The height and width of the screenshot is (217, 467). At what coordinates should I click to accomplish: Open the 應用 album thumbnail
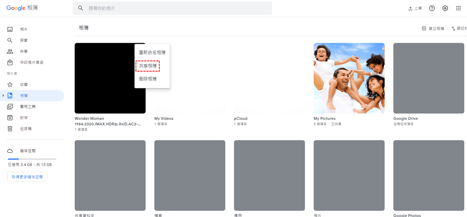click(x=269, y=175)
